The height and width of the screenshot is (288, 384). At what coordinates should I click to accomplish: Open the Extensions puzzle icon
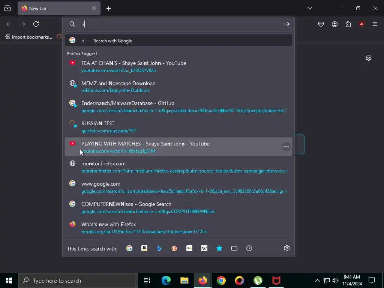pos(348,24)
